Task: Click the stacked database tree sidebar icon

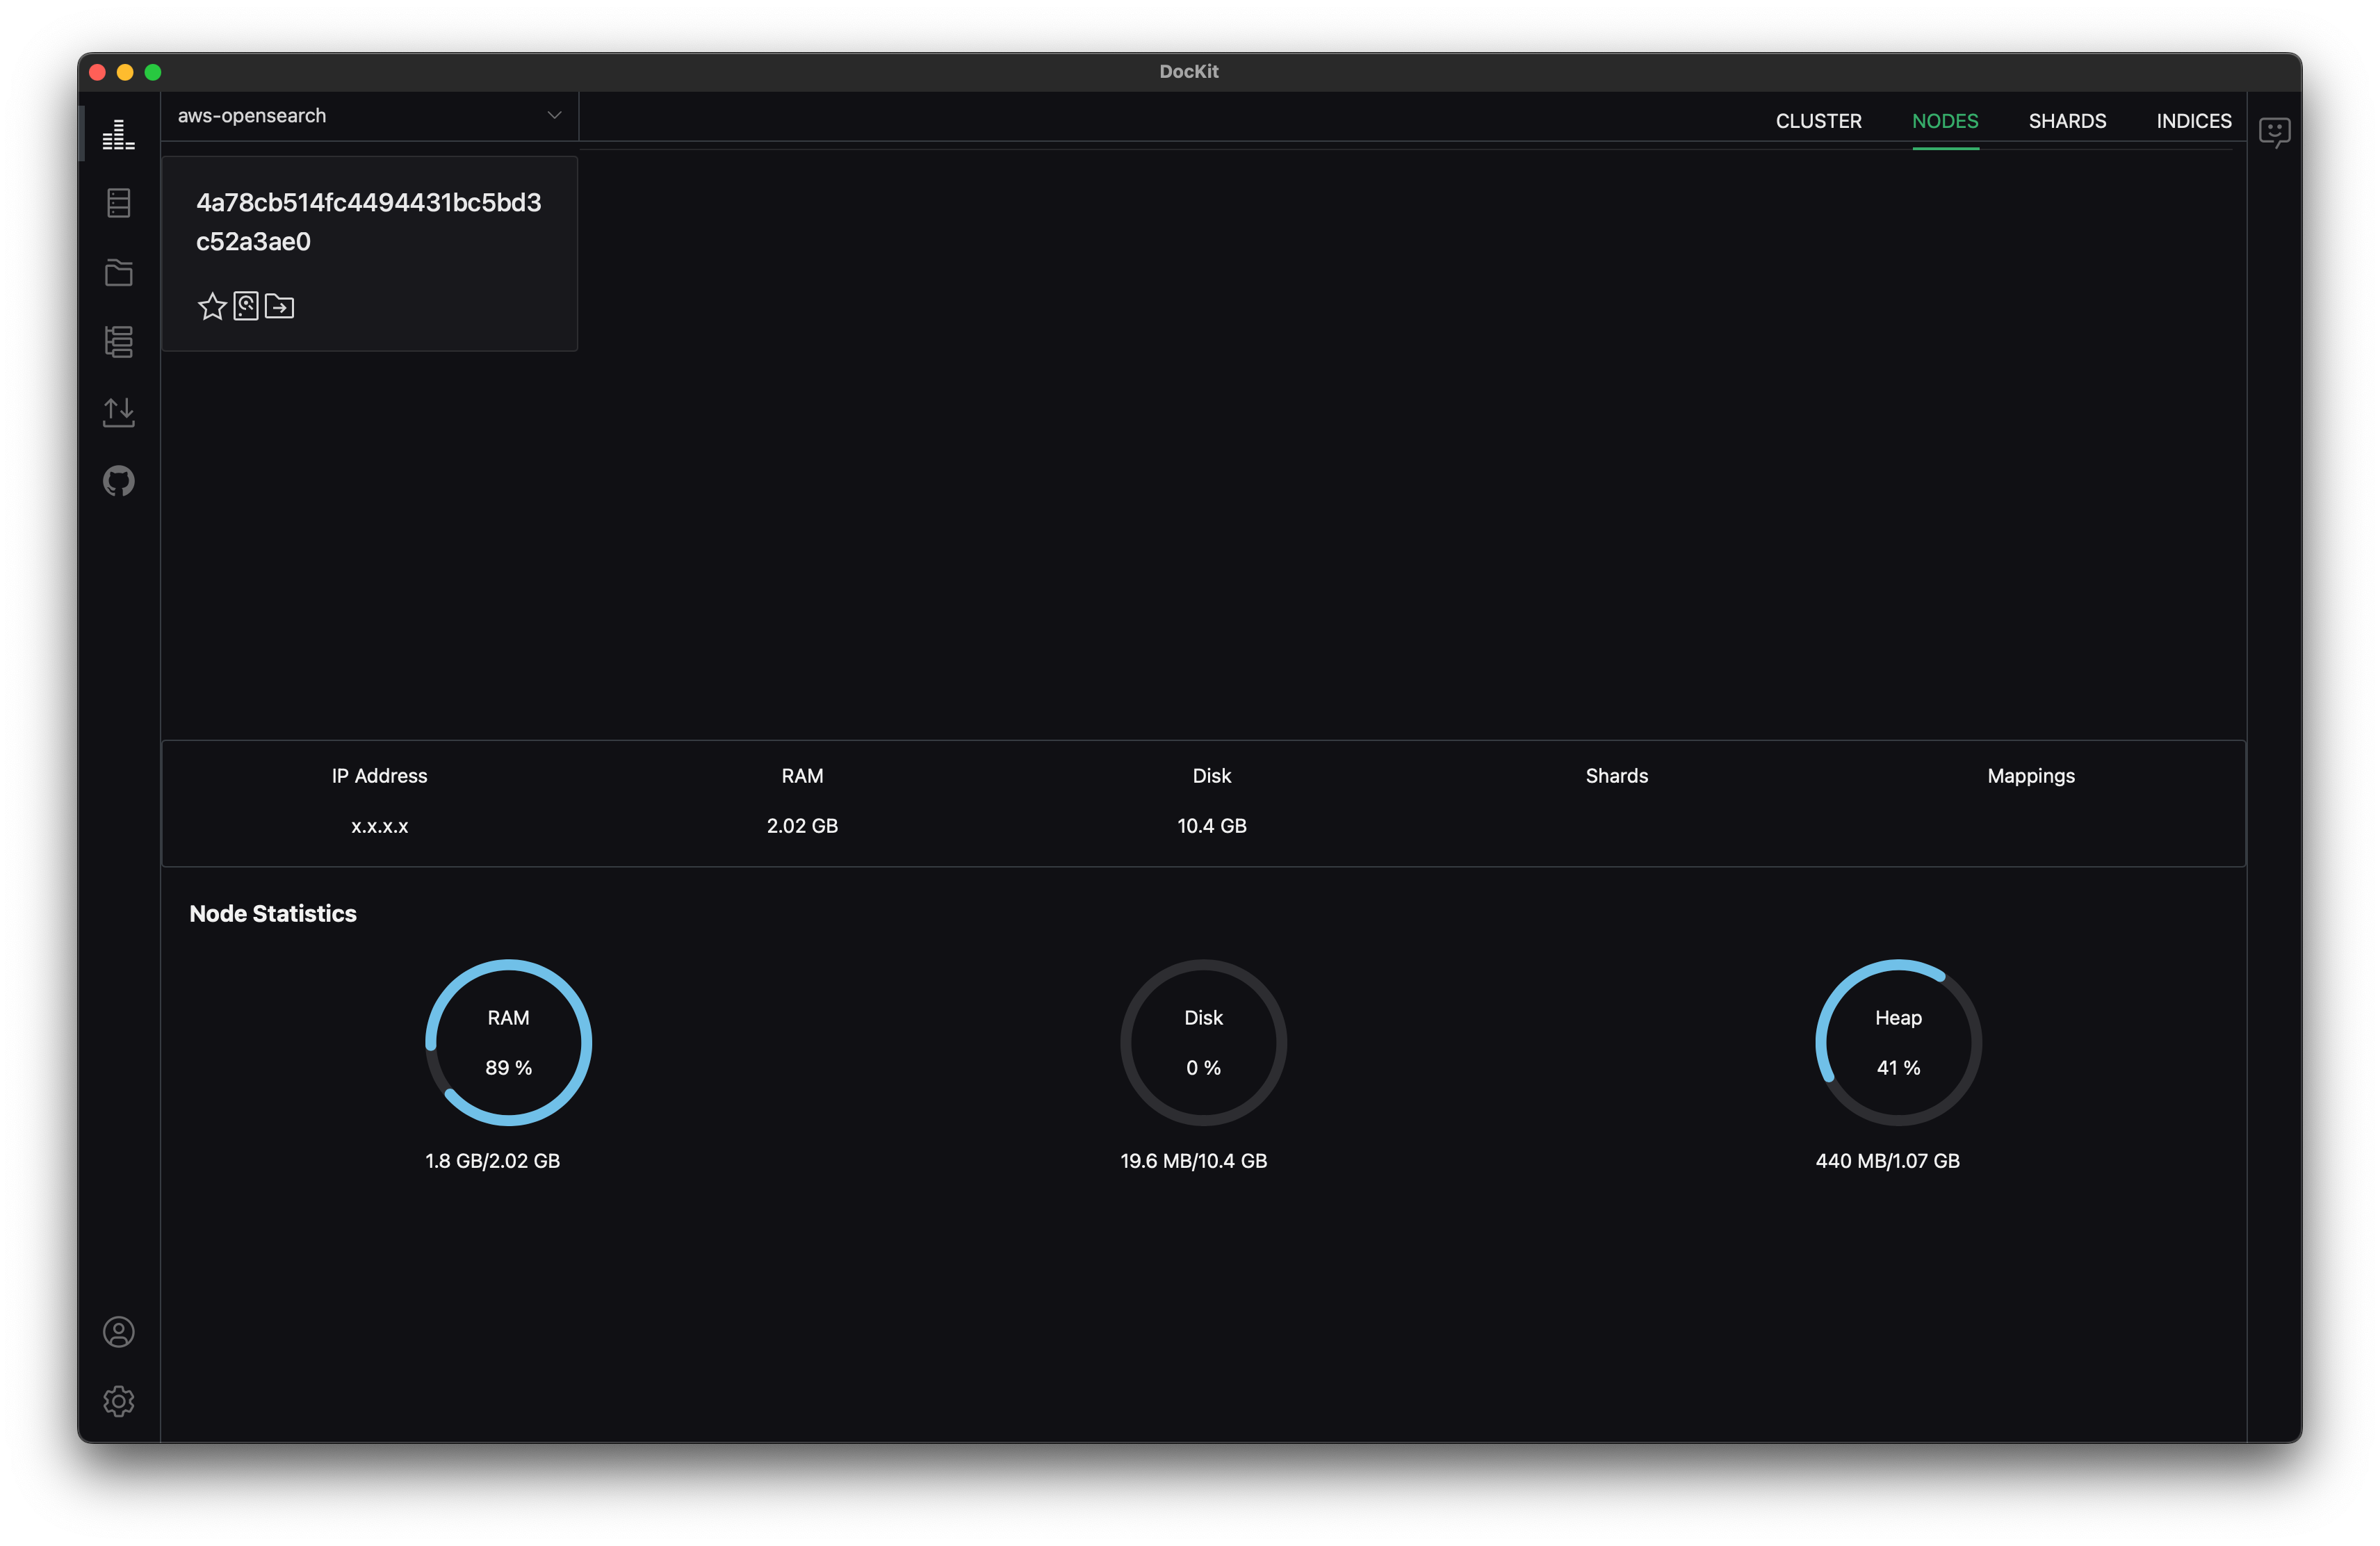Action: [118, 342]
